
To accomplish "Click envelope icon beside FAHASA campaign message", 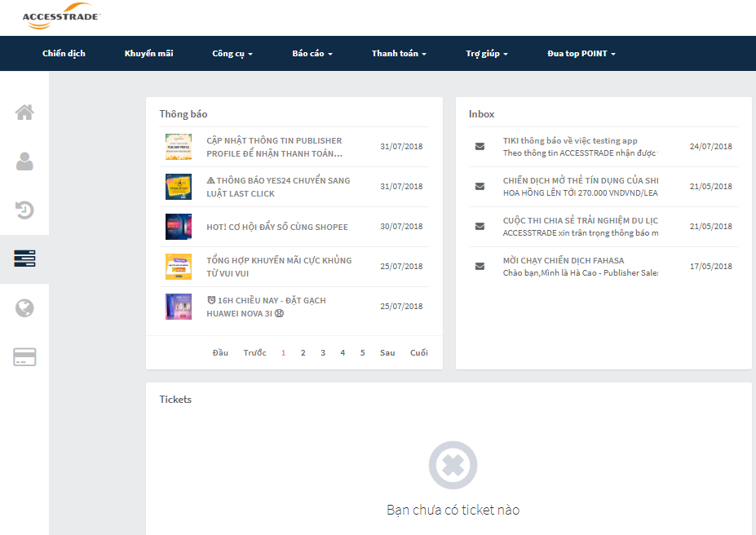I will [x=480, y=267].
